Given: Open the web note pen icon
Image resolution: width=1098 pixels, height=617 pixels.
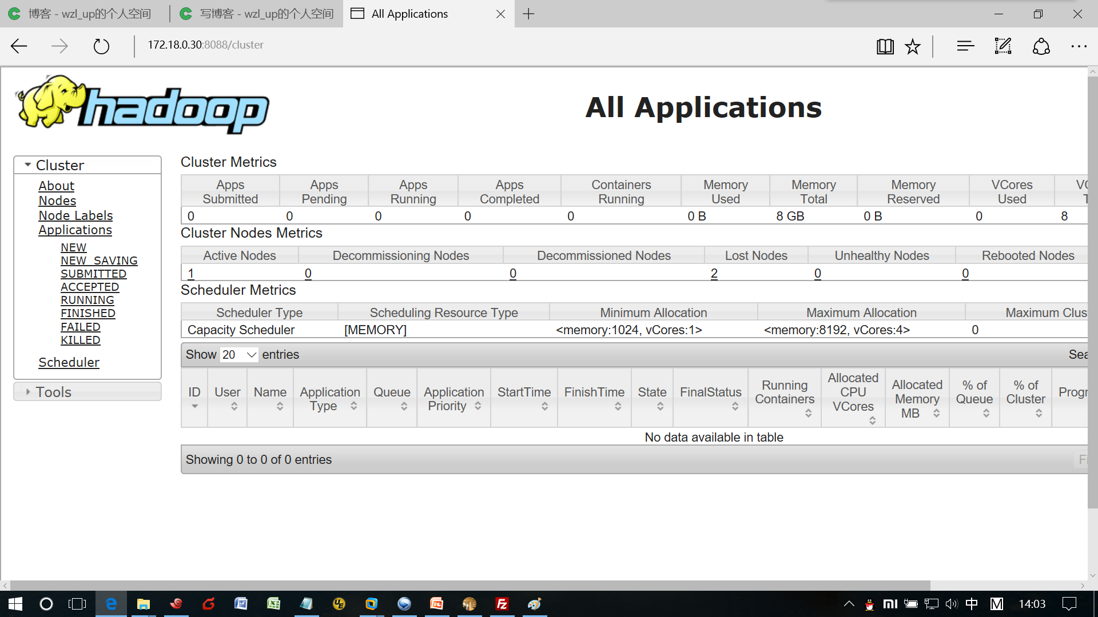Looking at the screenshot, I should pyautogui.click(x=1003, y=46).
